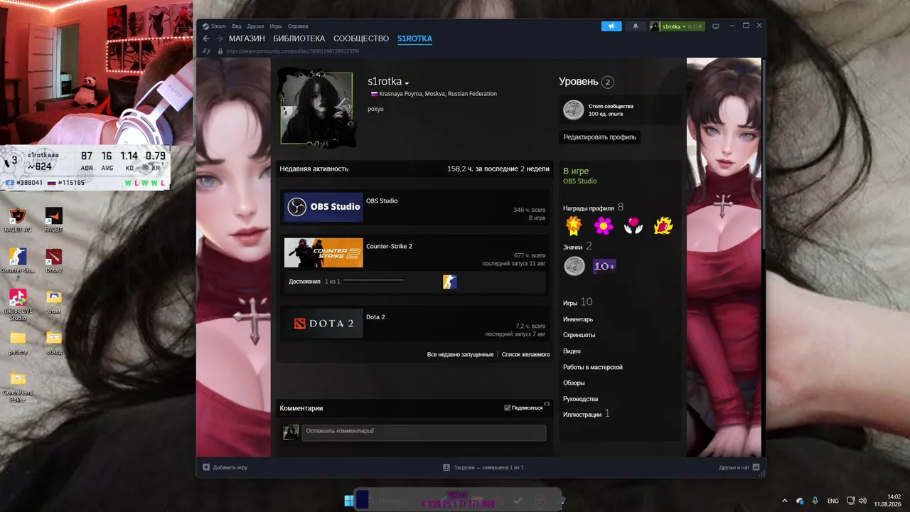The image size is (910, 512).
Task: Open the Иллюстрации link
Action: (582, 415)
